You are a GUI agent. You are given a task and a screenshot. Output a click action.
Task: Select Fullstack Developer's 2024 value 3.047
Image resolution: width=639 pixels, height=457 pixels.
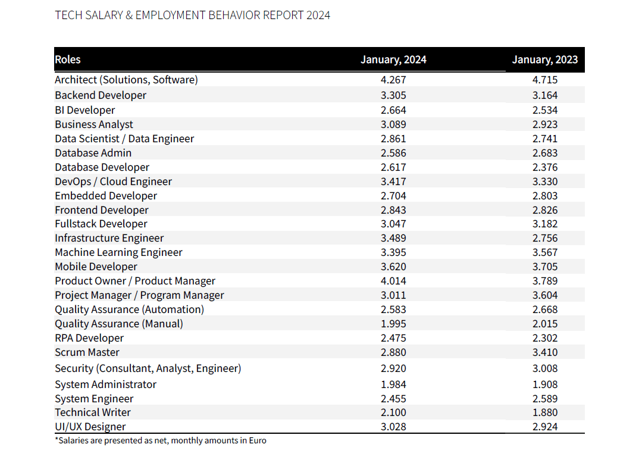pyautogui.click(x=393, y=224)
